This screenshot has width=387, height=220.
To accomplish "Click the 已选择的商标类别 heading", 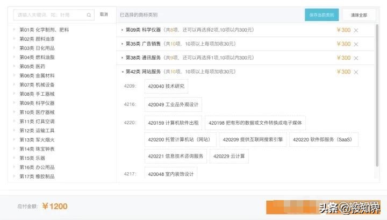I will pyautogui.click(x=139, y=15).
